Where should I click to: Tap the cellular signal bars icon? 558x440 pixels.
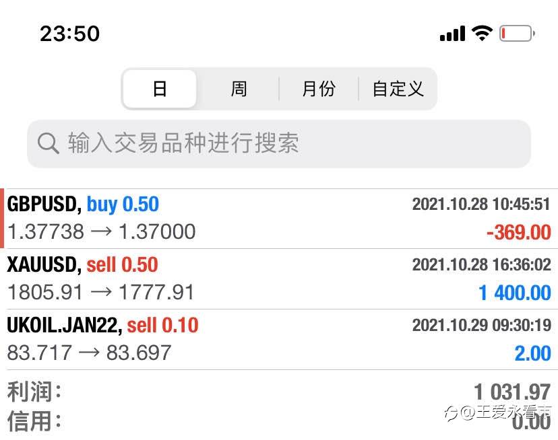pos(452,34)
